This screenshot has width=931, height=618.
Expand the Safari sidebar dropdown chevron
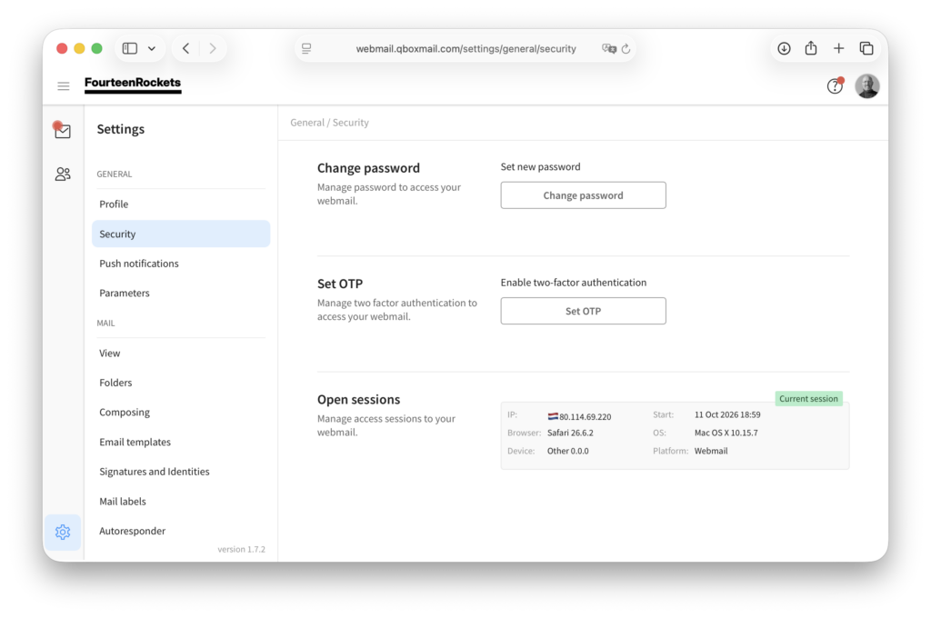(152, 49)
